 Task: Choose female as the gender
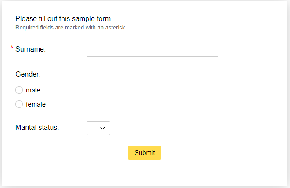click(x=19, y=104)
